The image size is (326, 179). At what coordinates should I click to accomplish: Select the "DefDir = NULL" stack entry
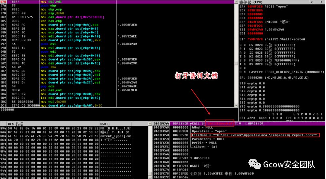pyautogui.click(x=204, y=143)
